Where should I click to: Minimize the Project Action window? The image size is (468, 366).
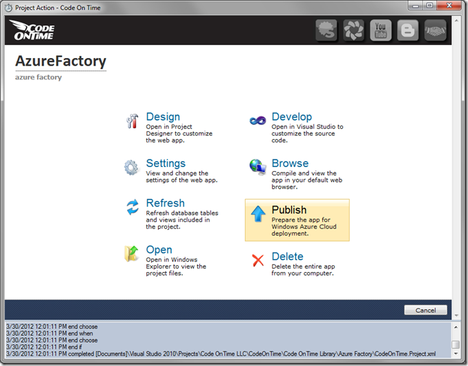click(415, 5)
